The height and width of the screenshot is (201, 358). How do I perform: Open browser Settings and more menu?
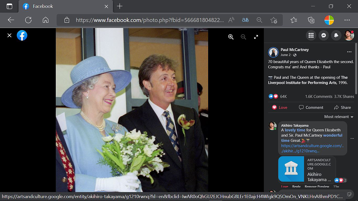347,20
